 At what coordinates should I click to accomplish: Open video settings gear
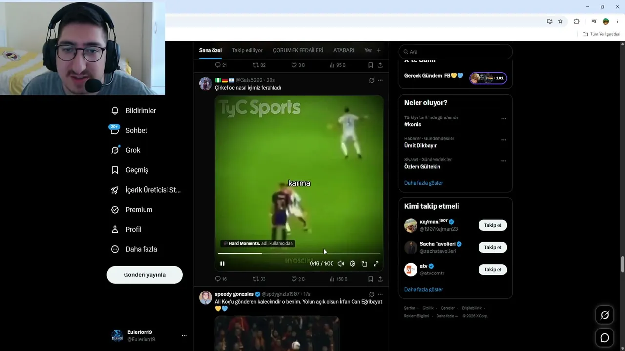pos(353,264)
